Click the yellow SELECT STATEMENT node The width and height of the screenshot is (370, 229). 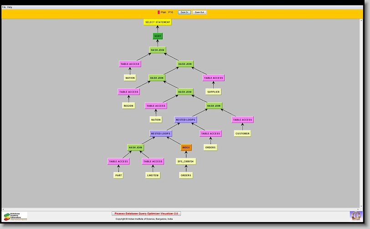coord(158,22)
